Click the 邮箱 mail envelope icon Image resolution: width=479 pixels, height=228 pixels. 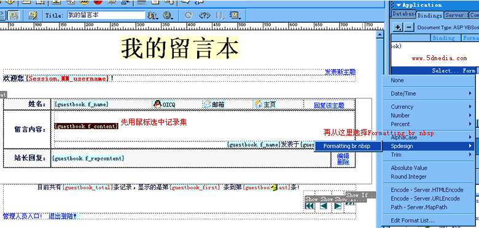208,104
